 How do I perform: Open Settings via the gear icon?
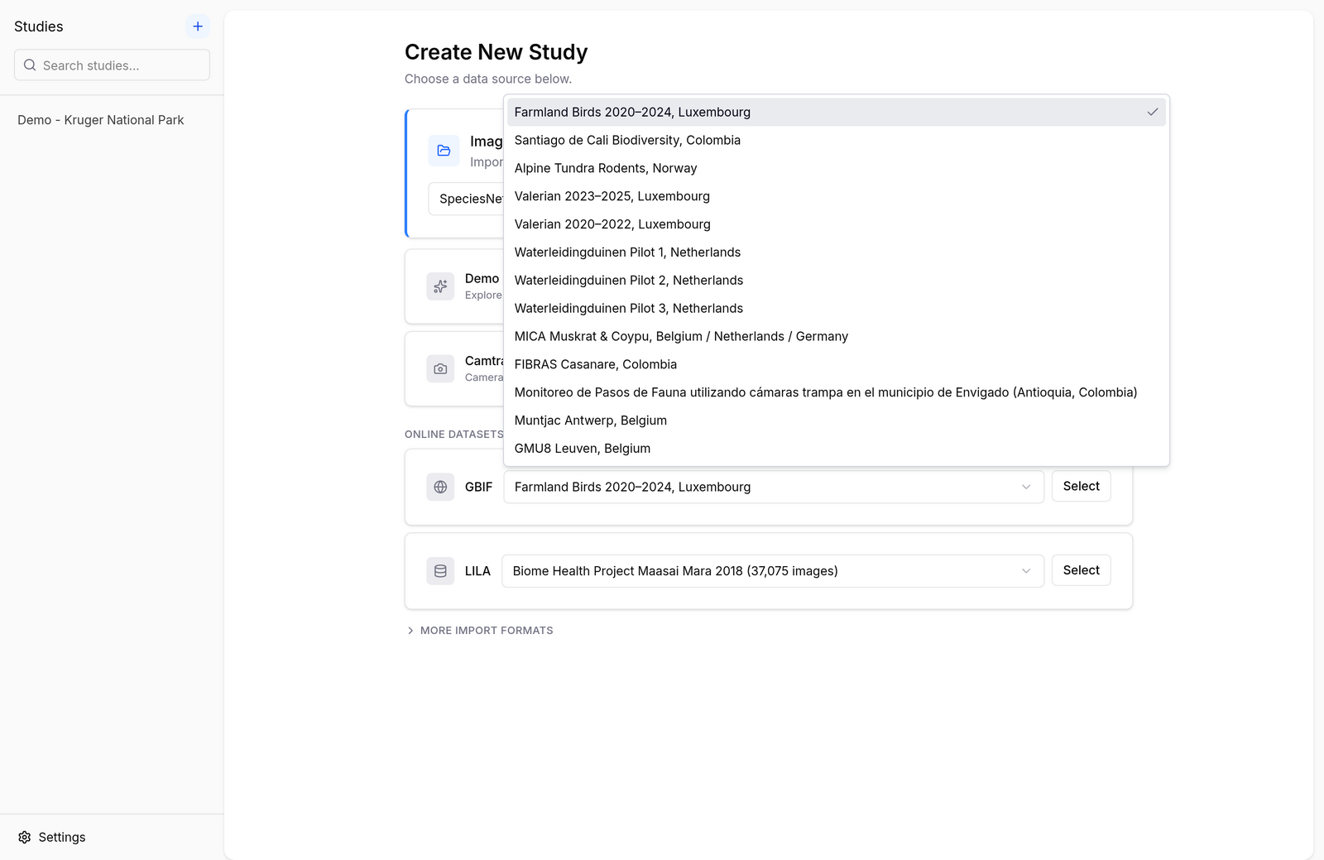(x=25, y=837)
